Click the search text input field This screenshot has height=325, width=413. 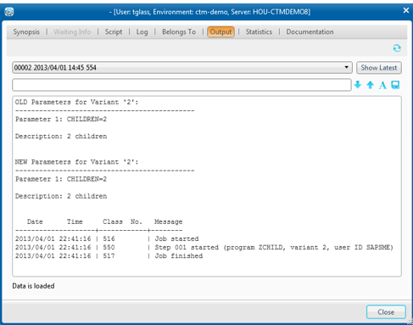181,85
